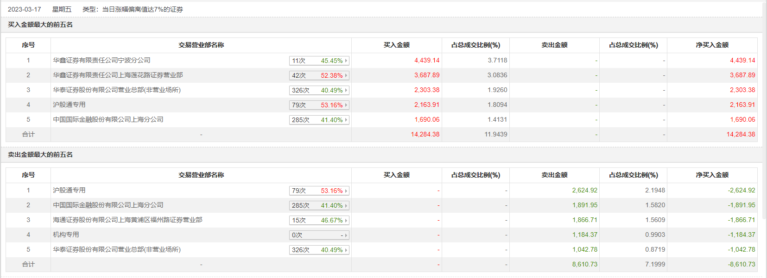Image resolution: width=767 pixels, height=278 pixels.
Task: Click the 序号 header in the sell table
Action: click(x=28, y=175)
